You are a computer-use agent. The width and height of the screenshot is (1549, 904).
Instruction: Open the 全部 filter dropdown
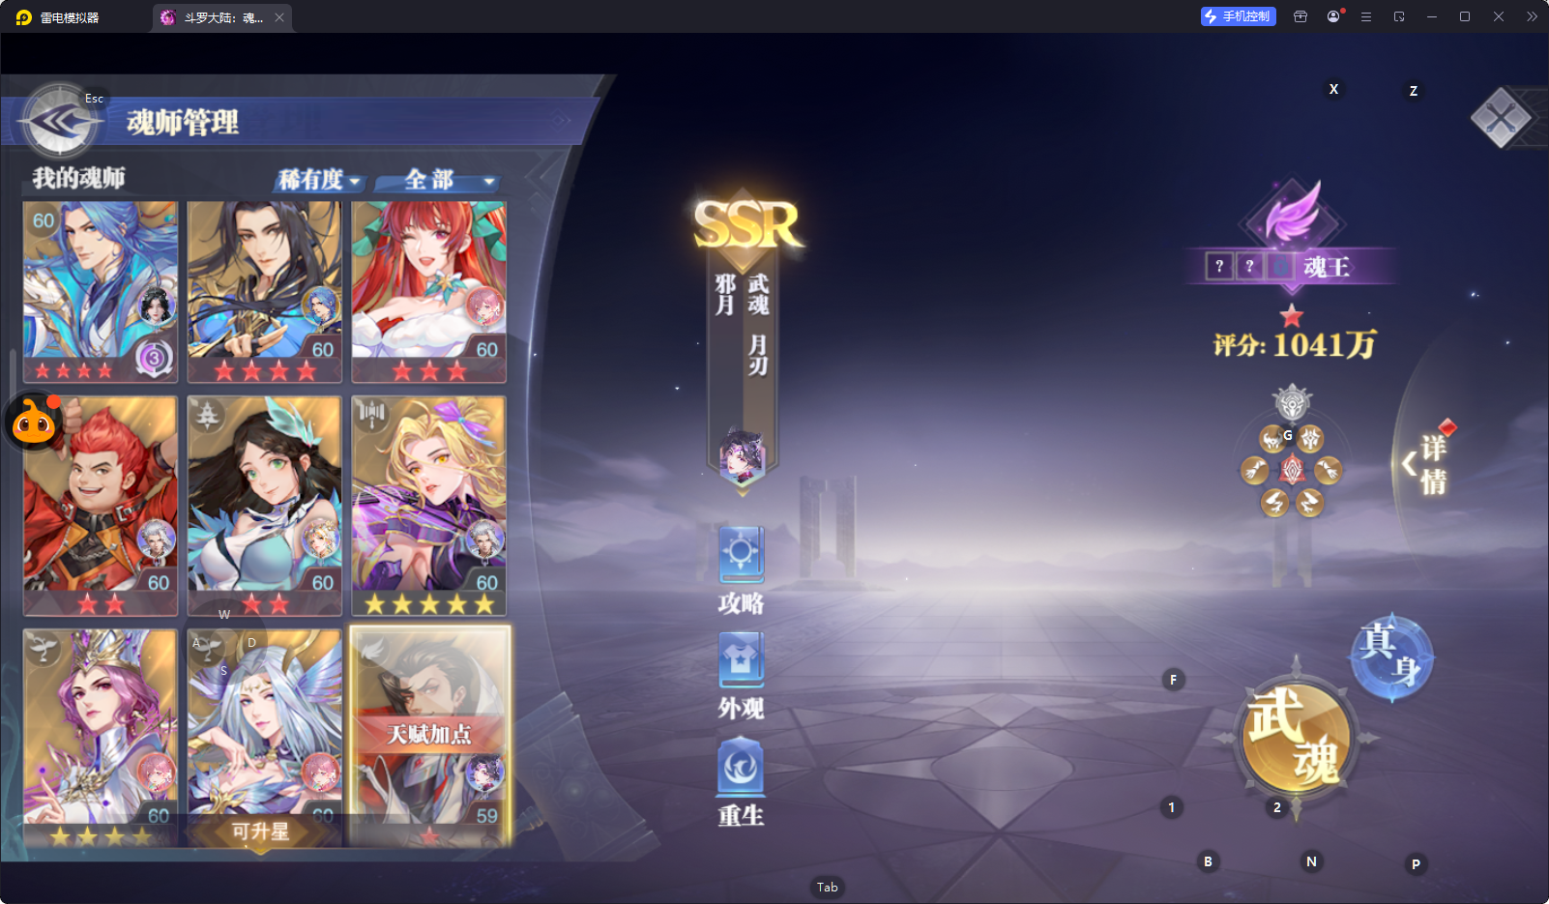tap(440, 180)
